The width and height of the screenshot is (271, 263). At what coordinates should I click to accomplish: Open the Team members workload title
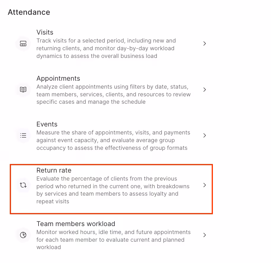click(76, 224)
